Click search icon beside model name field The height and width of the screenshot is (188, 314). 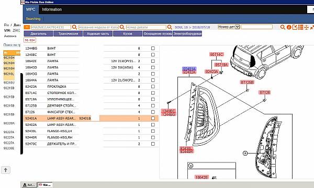(x=122, y=27)
